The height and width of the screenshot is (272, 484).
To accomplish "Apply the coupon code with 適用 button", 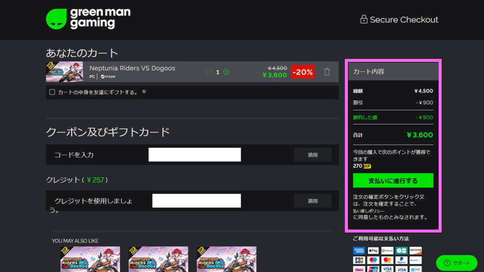I will click(313, 155).
